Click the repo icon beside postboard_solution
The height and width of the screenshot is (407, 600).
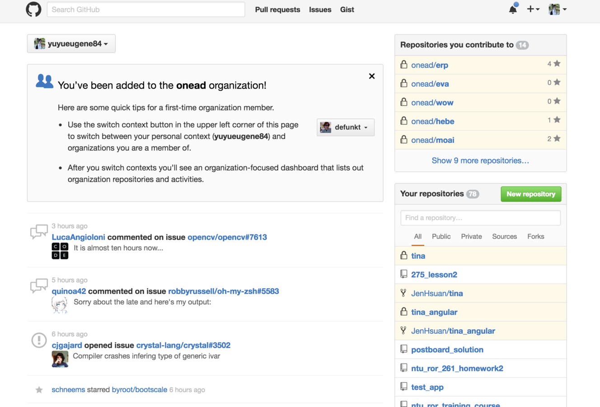click(x=404, y=349)
